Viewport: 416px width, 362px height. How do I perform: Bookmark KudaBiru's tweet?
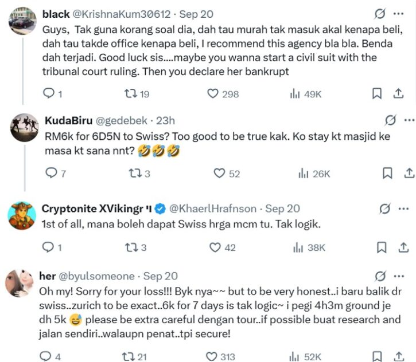coord(387,173)
